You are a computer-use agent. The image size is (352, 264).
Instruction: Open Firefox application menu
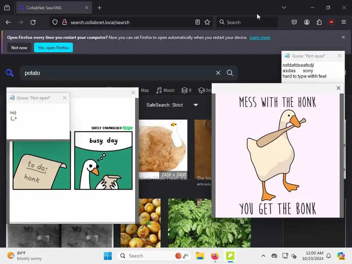click(344, 22)
